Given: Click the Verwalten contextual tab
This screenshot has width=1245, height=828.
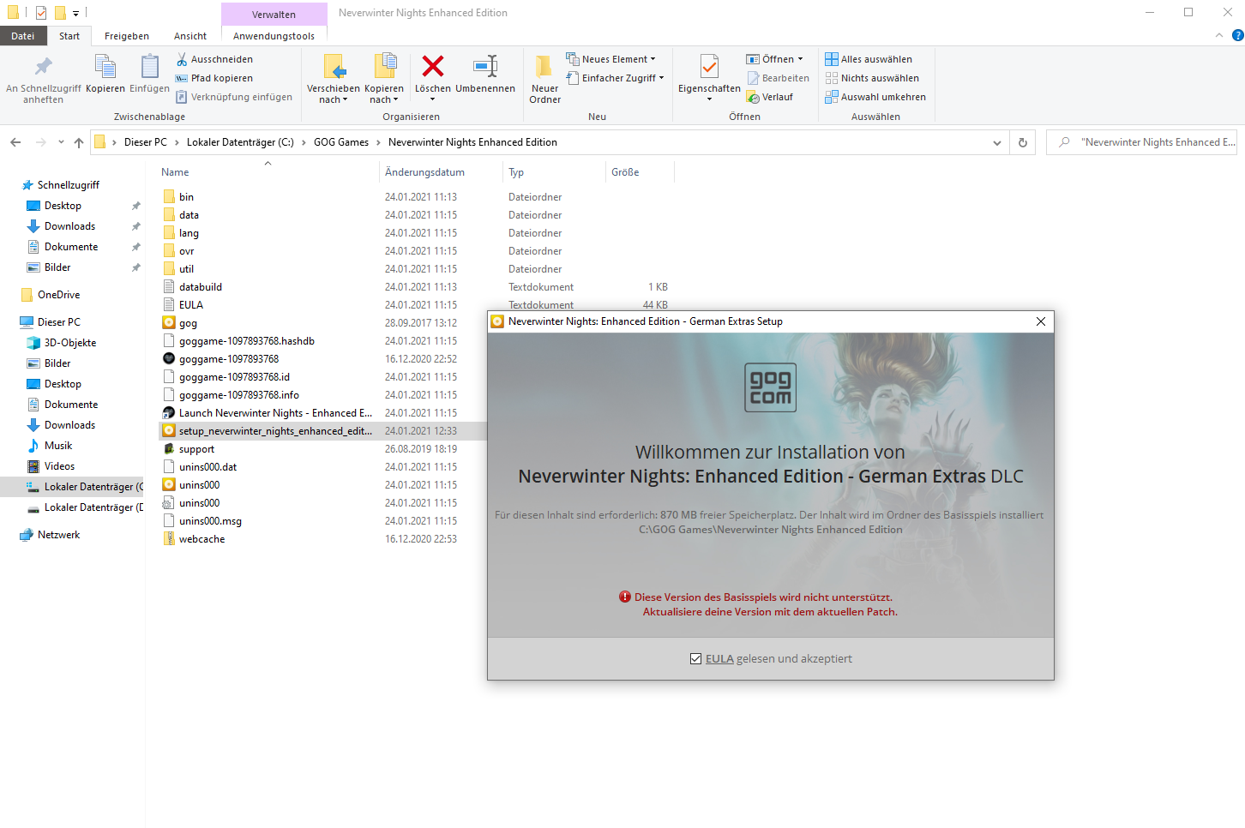Looking at the screenshot, I should 274,15.
